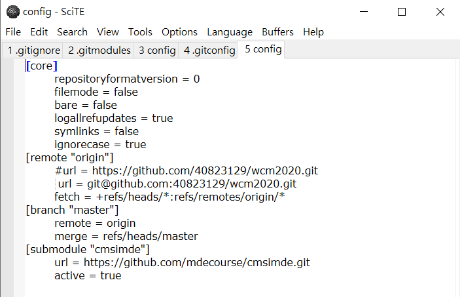Minimize the SciTE window

coord(364,12)
